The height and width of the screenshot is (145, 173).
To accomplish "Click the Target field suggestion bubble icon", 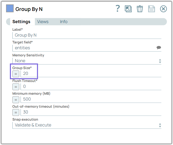I will [x=159, y=48].
